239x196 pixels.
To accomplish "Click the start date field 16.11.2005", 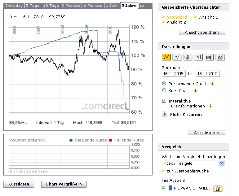I will 174,74.
